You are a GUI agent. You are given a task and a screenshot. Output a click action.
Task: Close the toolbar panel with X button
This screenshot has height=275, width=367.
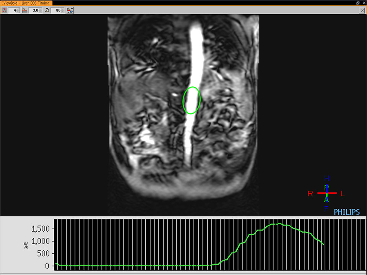(x=362, y=11)
